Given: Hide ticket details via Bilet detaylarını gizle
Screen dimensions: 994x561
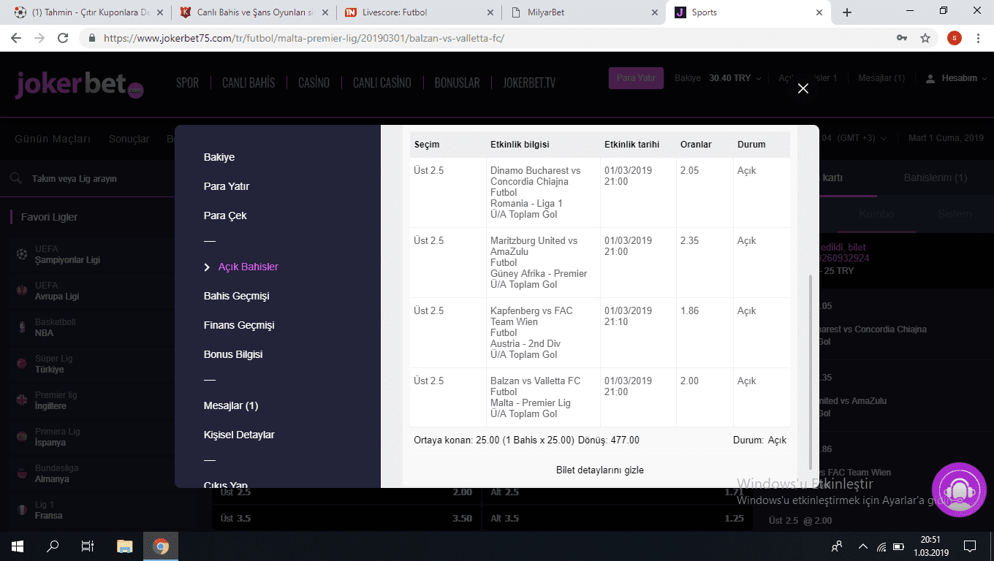Looking at the screenshot, I should [600, 470].
